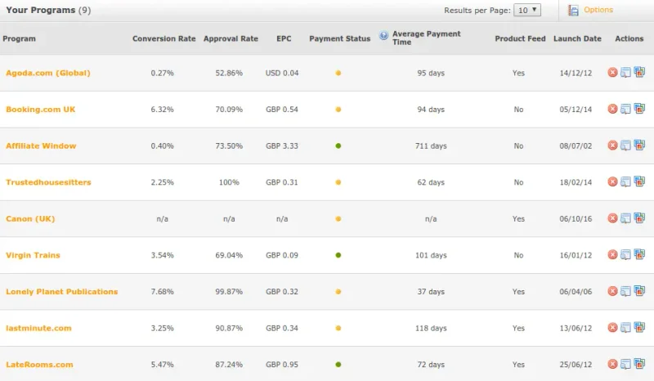This screenshot has height=381, width=654.
Task: Open the stacked-images creatives icon for Agoda.com (Global)
Action: click(639, 72)
